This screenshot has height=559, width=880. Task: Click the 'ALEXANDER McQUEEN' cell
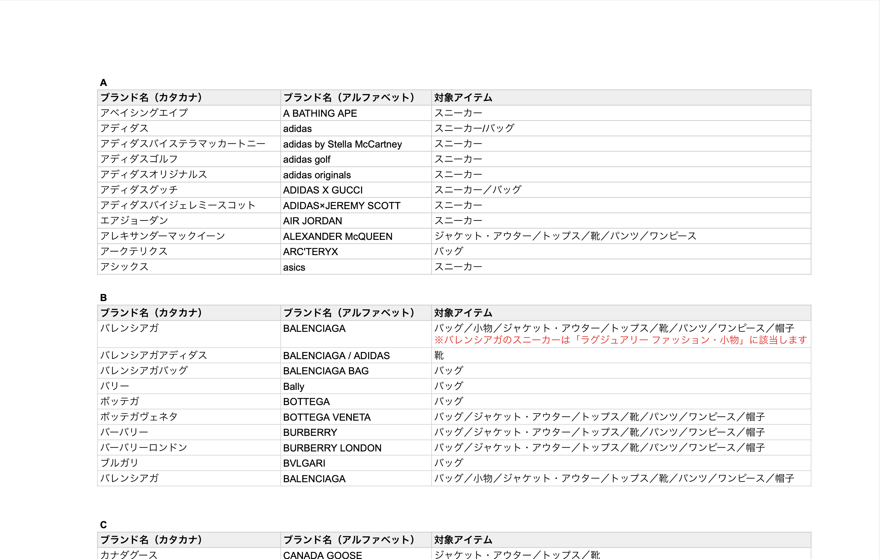tap(356, 236)
